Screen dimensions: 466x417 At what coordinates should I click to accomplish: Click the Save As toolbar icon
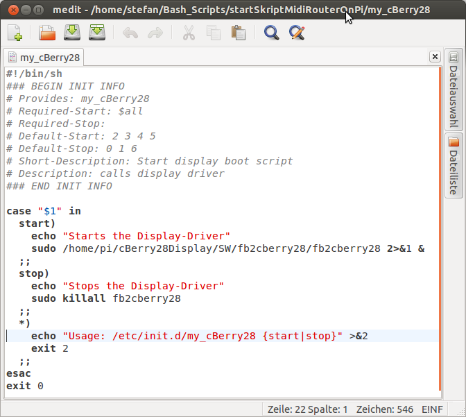pyautogui.click(x=97, y=33)
